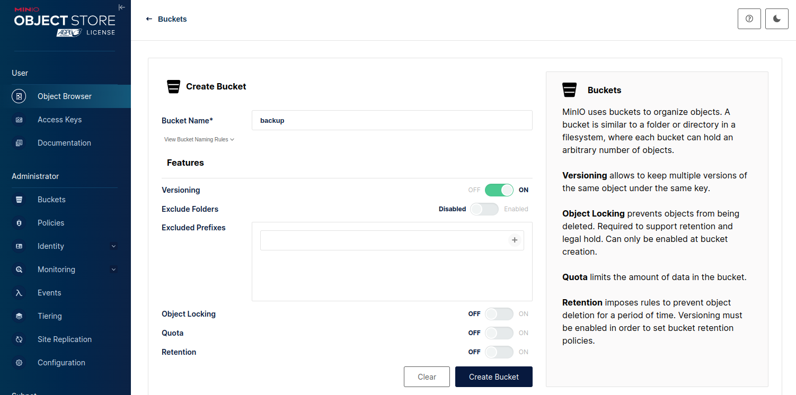
Task: Expand the Monitoring submenu chevron
Action: (113, 270)
